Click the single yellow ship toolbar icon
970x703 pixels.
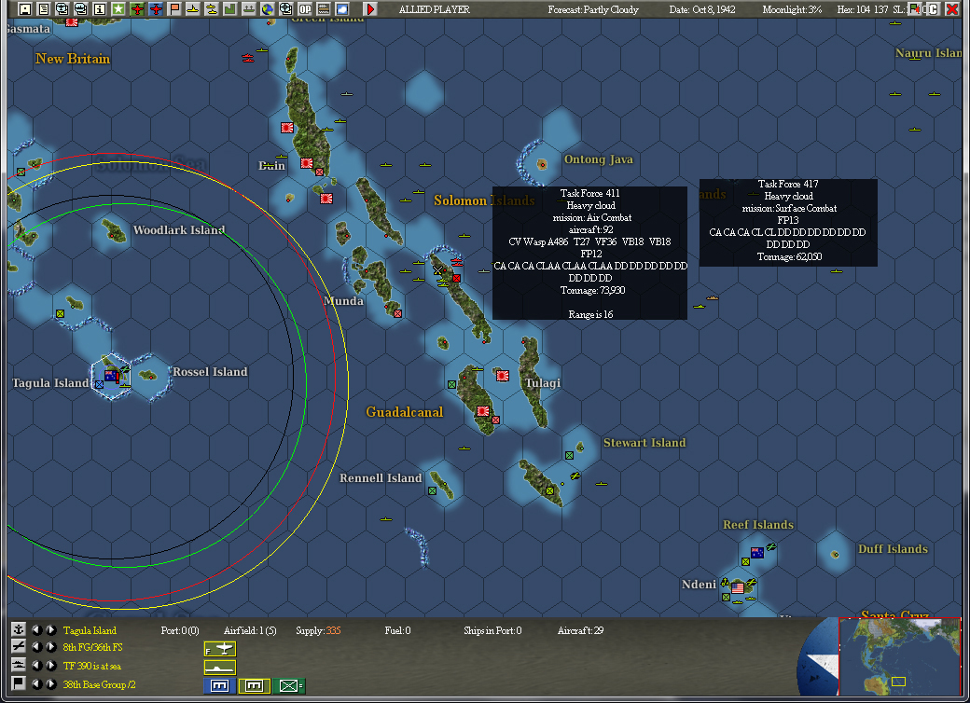[193, 9]
